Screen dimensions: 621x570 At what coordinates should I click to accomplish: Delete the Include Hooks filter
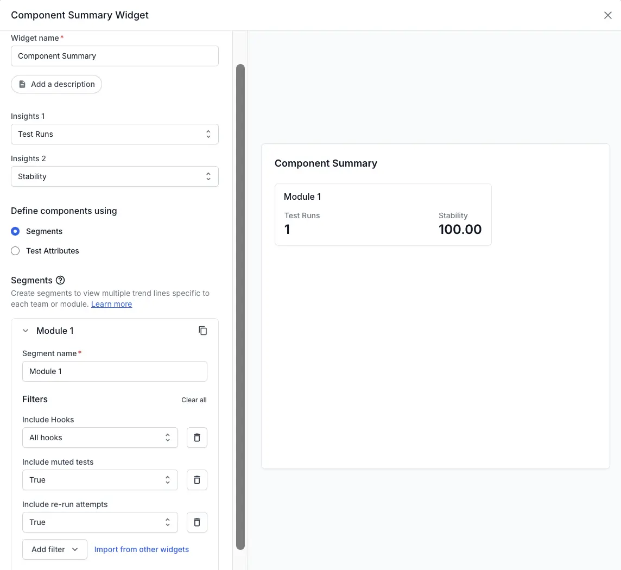(x=197, y=438)
